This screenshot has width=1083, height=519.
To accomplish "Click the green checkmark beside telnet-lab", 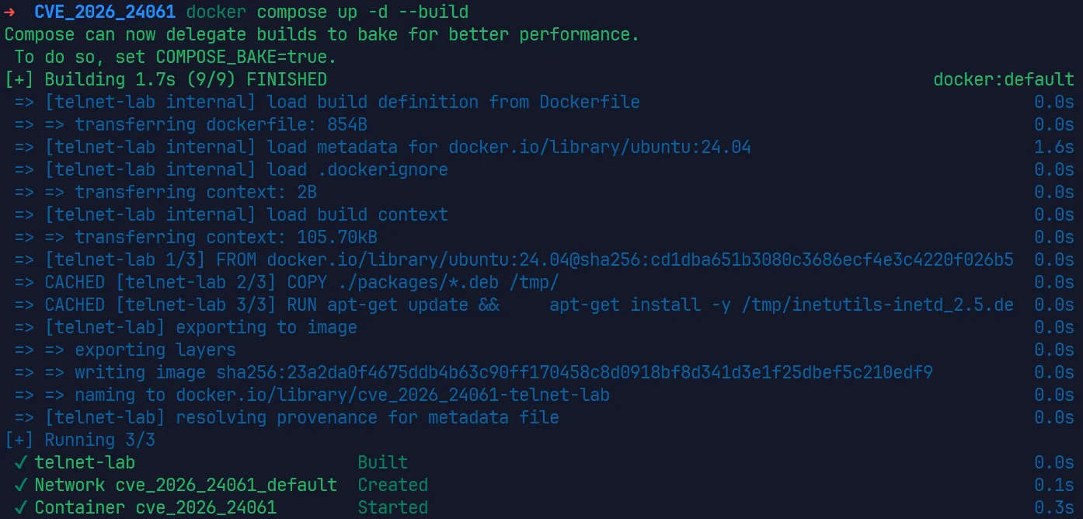I will (x=21, y=462).
